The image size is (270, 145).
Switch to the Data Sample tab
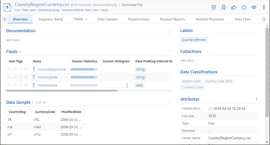107,19
